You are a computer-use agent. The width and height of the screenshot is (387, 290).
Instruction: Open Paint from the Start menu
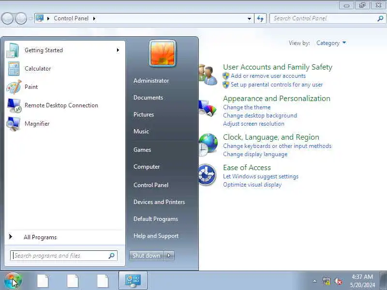pyautogui.click(x=65, y=87)
